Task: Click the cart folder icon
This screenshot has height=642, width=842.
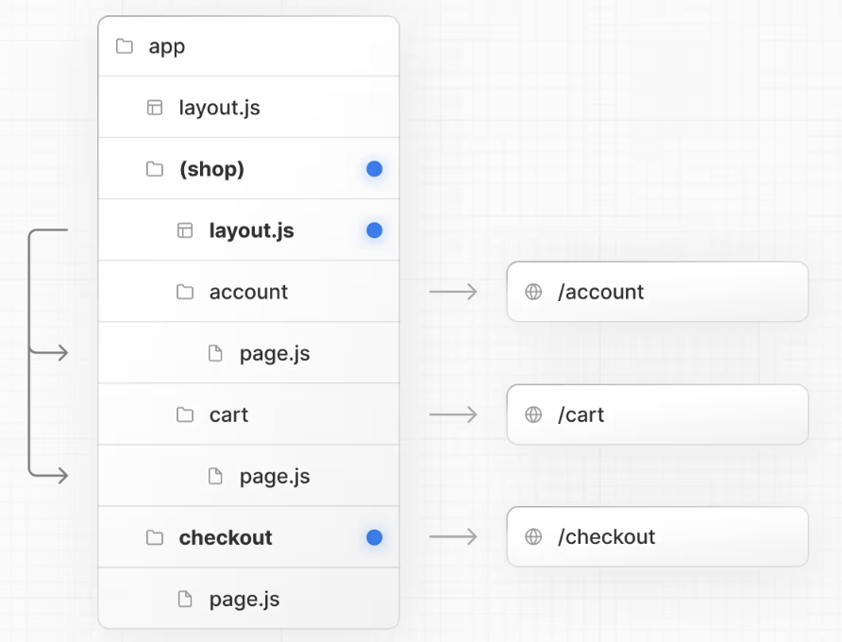Action: point(185,414)
